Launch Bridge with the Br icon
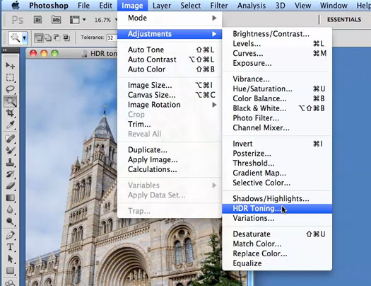Image resolution: width=371 pixels, height=286 pixels. [x=38, y=20]
